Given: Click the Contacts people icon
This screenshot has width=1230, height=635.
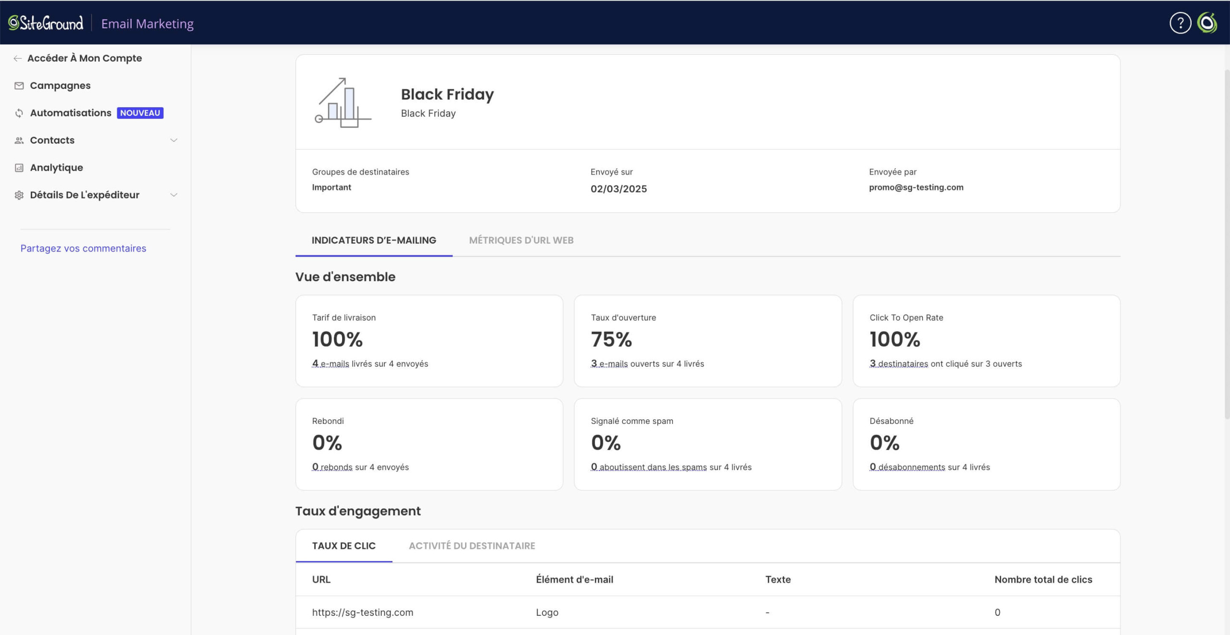Looking at the screenshot, I should [x=19, y=140].
